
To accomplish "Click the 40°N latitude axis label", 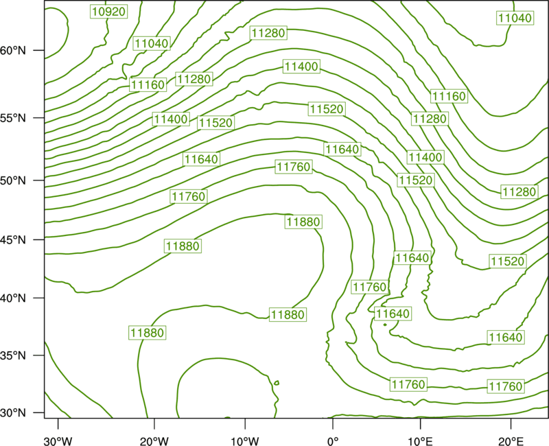I will click(13, 298).
